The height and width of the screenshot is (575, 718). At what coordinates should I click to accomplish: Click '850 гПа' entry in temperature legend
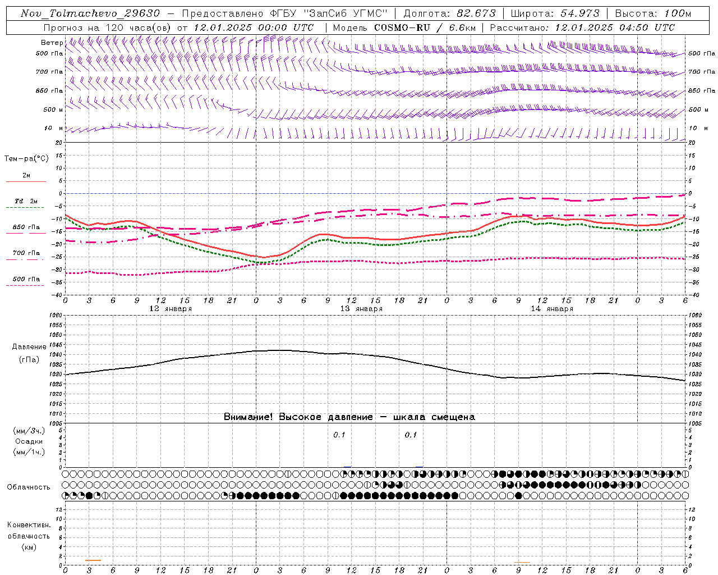pos(26,227)
